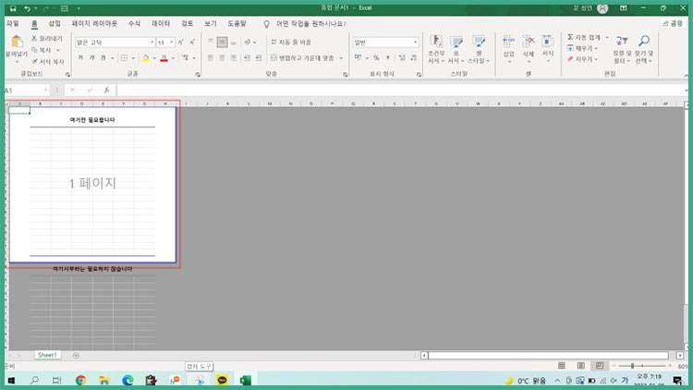This screenshot has height=390, width=693.
Task: Click the horizontal scrollbar at bottom
Action: [548, 355]
